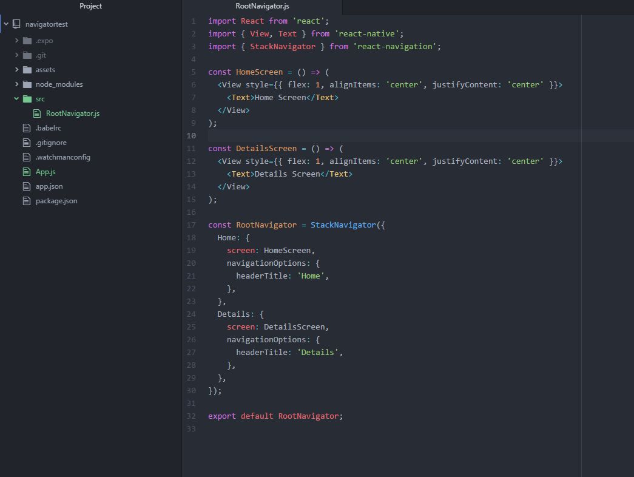Viewport: 634px width, 477px height.
Task: Open the App.js file
Action: [x=46, y=172]
